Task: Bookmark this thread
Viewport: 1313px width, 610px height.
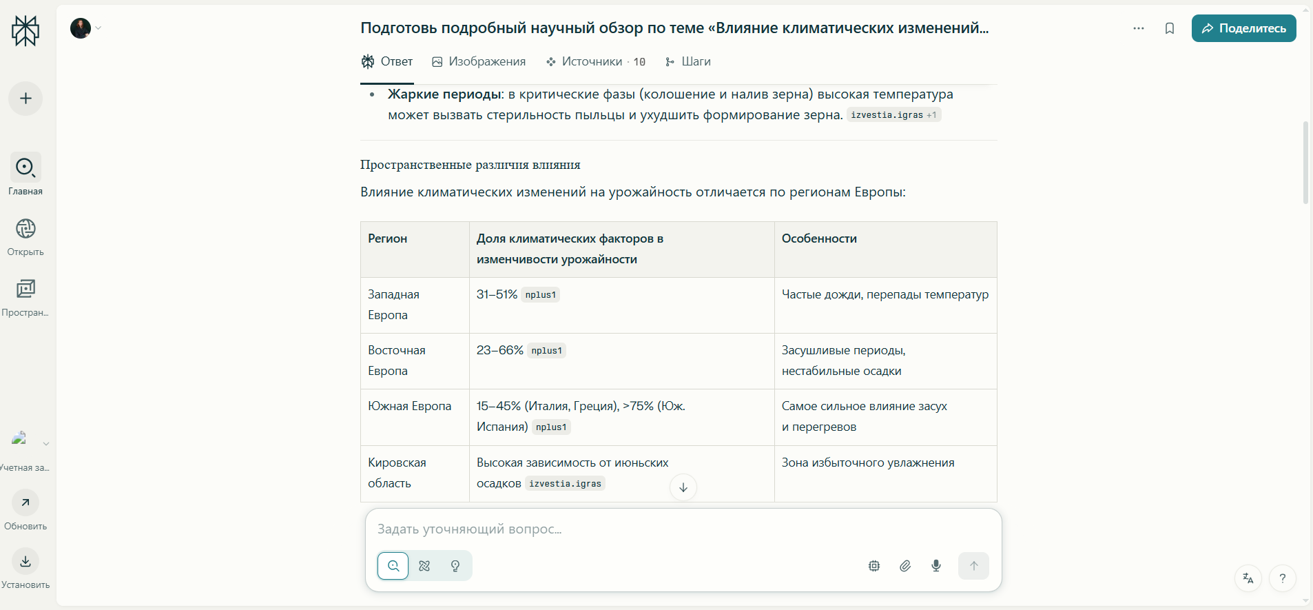Action: coord(1170,28)
